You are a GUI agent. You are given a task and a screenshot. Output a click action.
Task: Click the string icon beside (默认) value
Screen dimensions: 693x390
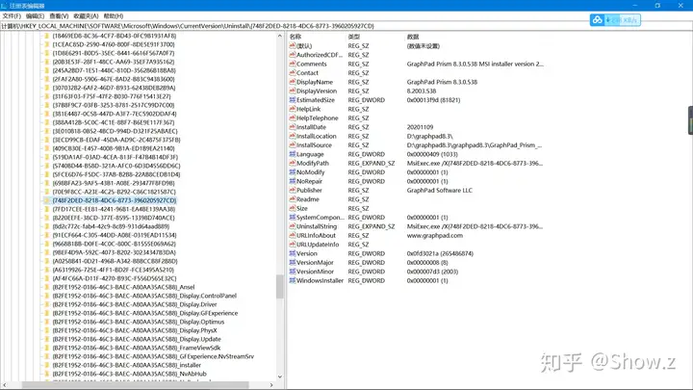(293, 45)
